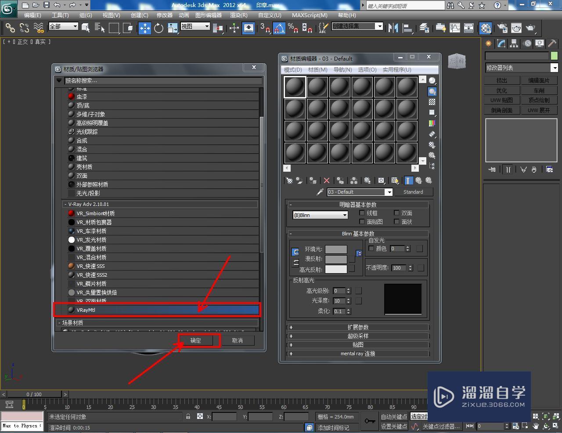The image size is (562, 433).
Task: Open the (B)Blinn shader dropdown
Action: pos(320,215)
